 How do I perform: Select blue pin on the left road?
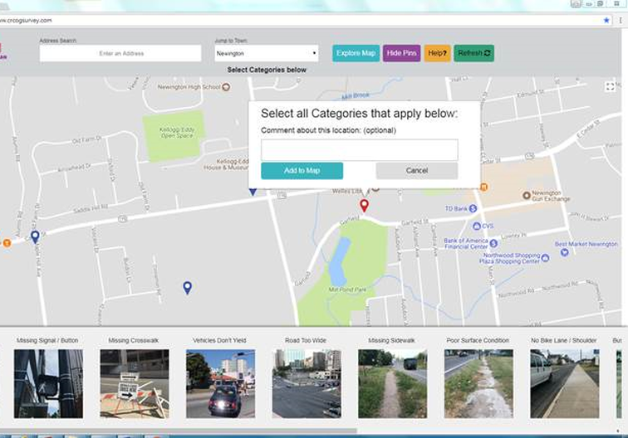pyautogui.click(x=35, y=236)
